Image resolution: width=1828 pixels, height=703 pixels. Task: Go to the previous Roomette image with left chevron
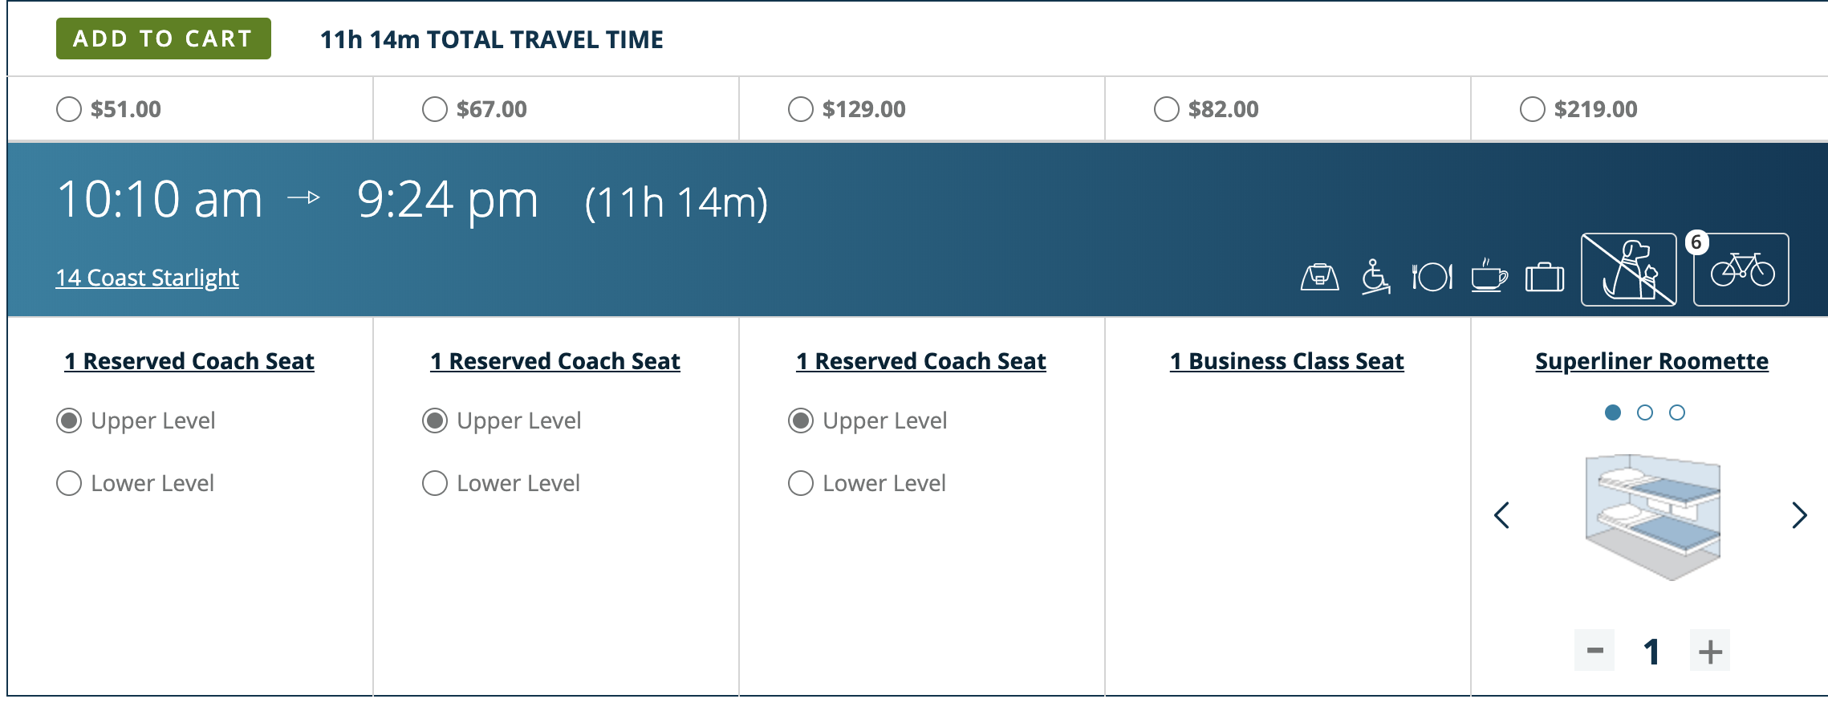(1502, 515)
